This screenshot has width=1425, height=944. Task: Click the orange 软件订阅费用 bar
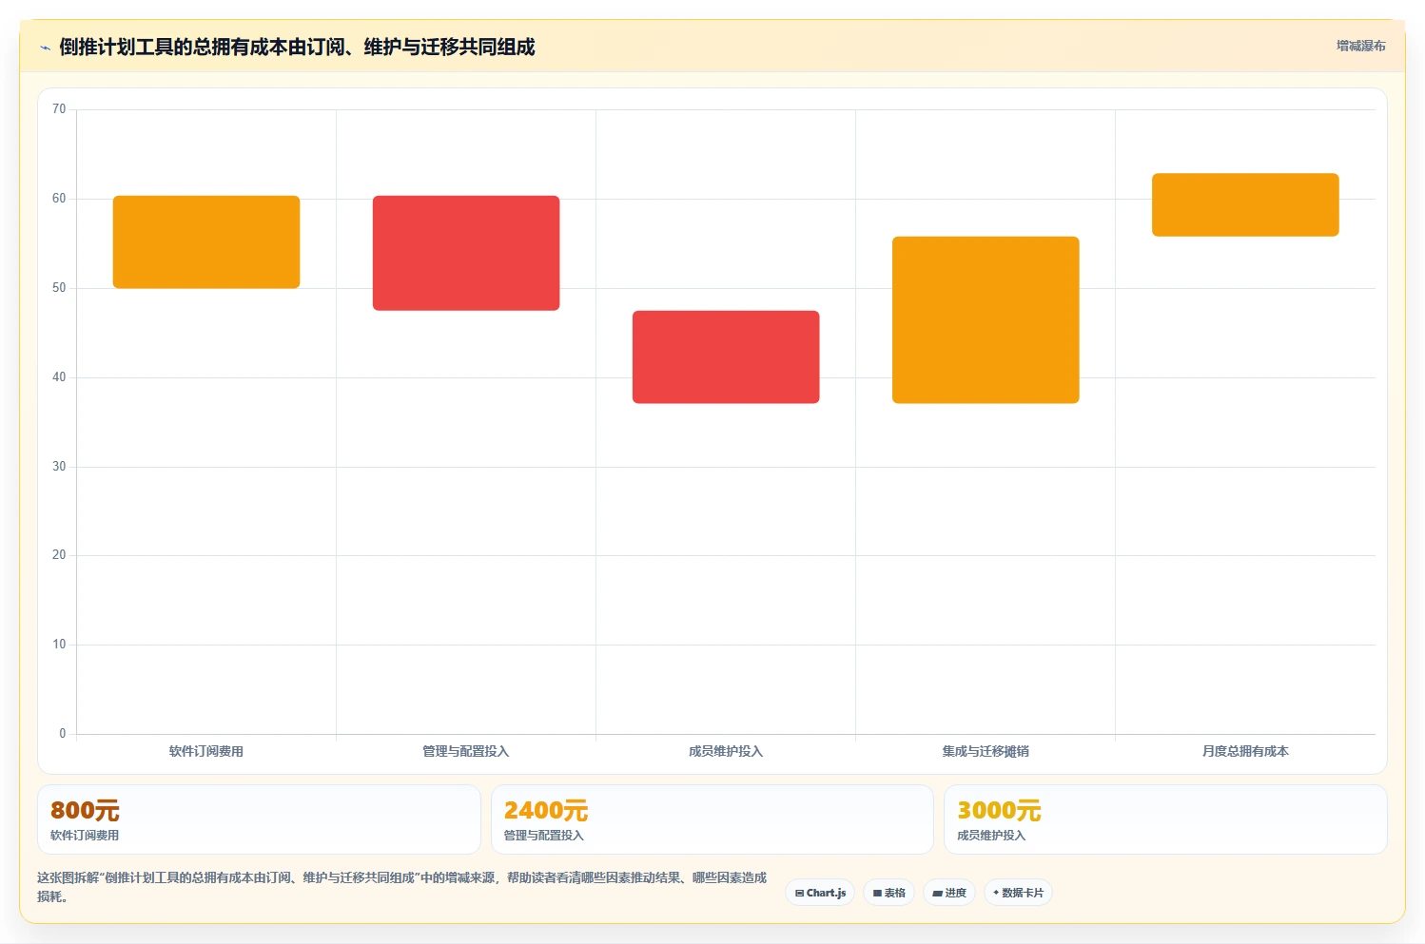tap(206, 242)
